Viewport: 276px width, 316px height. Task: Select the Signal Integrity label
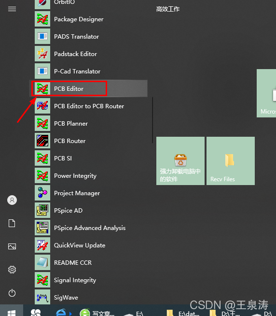tap(75, 280)
